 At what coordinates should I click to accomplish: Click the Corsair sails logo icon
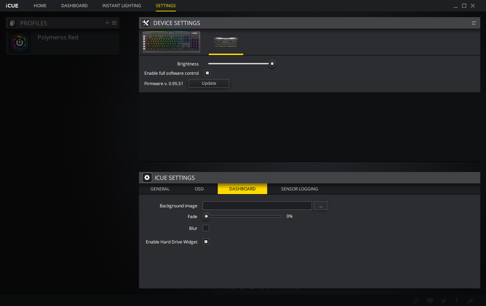click(x=471, y=301)
